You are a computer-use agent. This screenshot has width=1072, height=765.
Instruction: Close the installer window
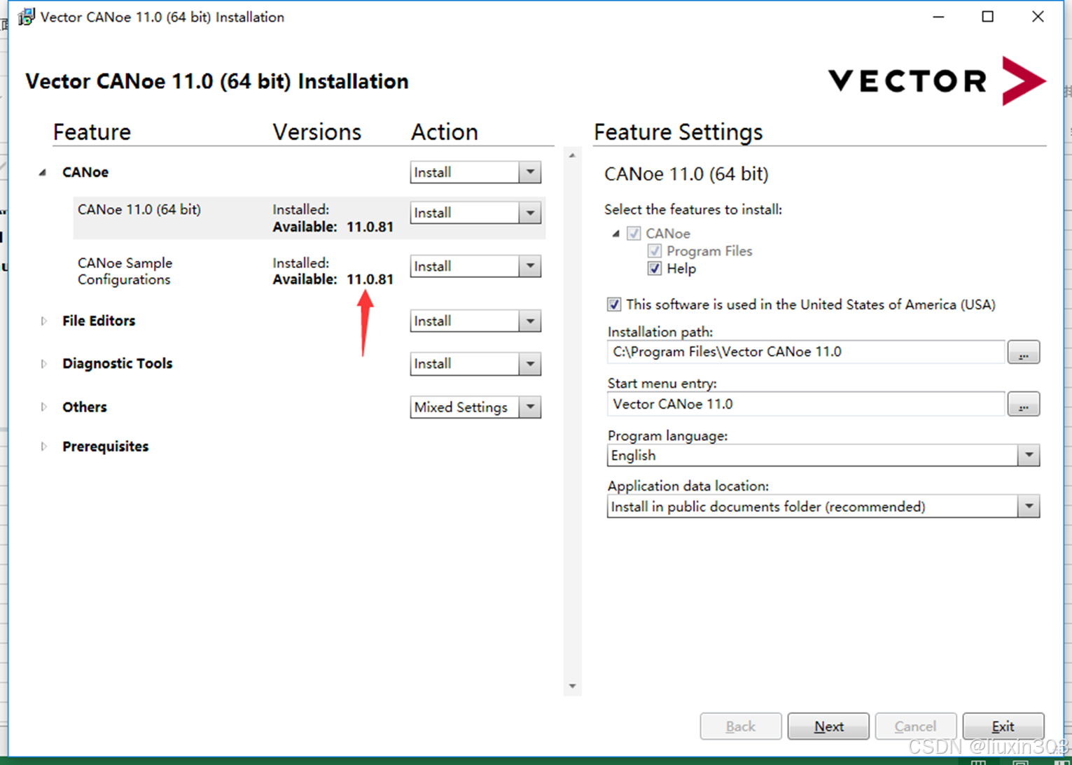[1038, 17]
